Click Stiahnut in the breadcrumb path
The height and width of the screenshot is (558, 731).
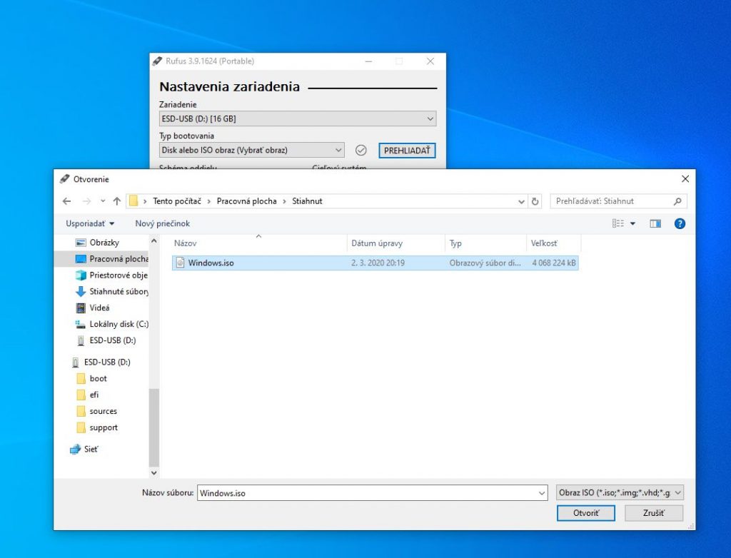click(307, 201)
